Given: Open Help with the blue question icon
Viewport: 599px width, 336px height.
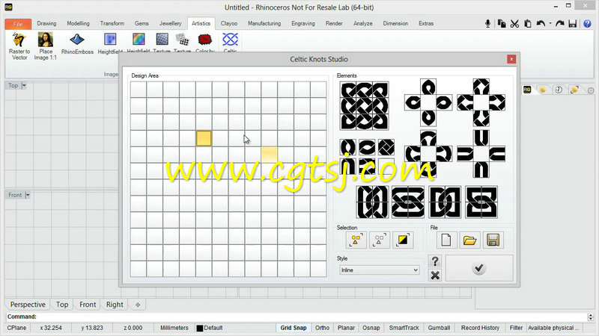Looking at the screenshot, I should (x=587, y=24).
